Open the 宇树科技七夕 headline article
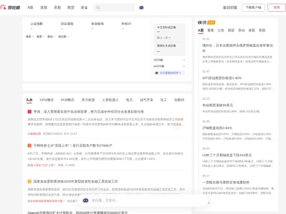Screen dimensions: 286x214 tap(73, 146)
